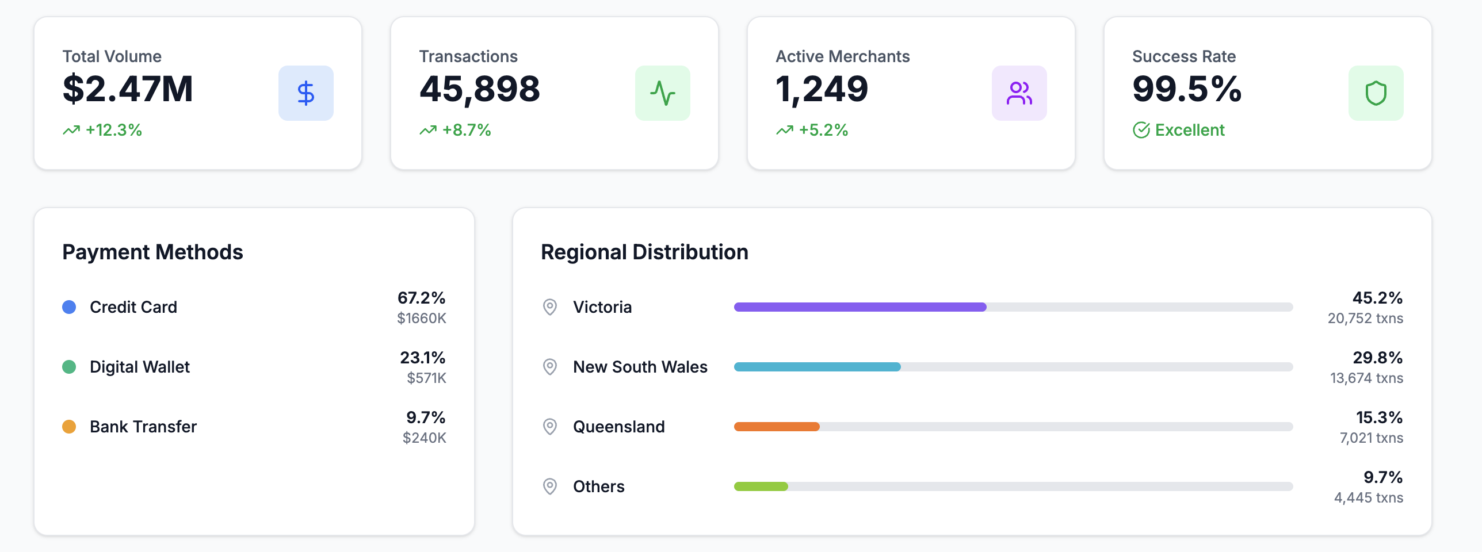This screenshot has height=552, width=1482.
Task: Click the upward trend arrow near +12.3%
Action: pyautogui.click(x=70, y=131)
